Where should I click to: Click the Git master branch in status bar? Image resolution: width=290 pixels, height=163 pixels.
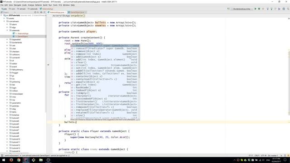pyautogui.click(x=273, y=156)
